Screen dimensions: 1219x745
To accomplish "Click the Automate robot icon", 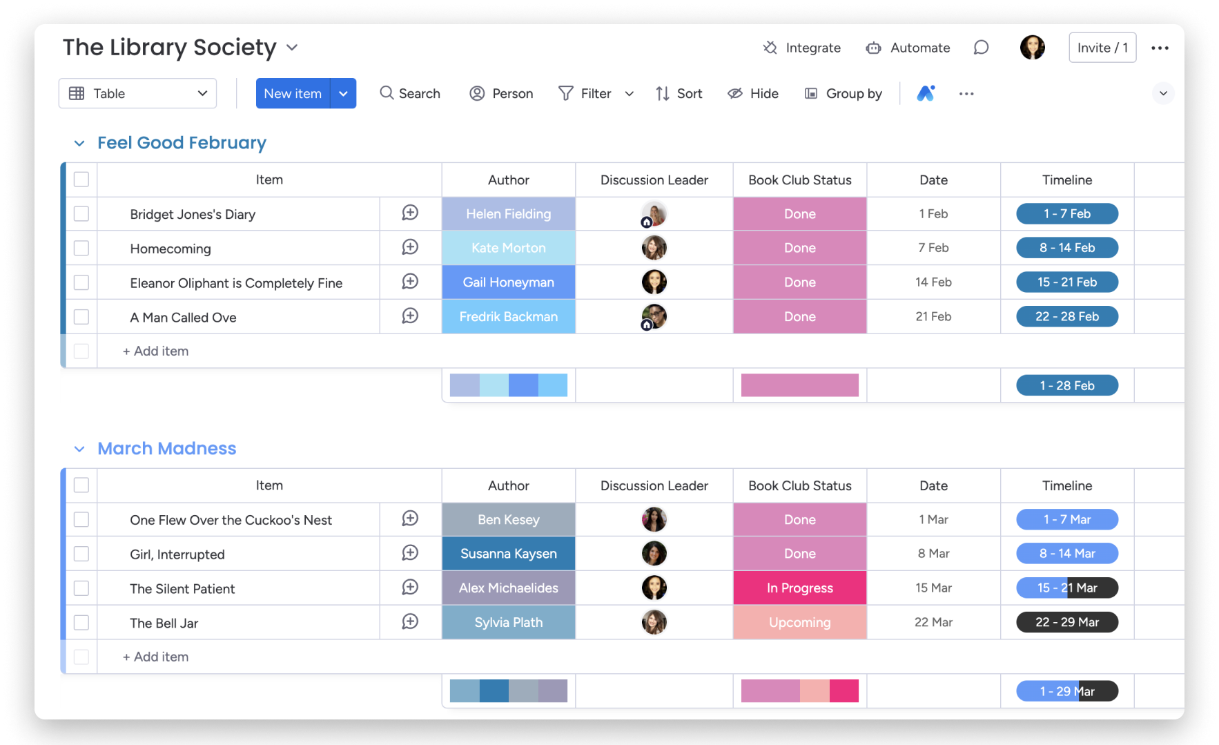I will [x=873, y=48].
